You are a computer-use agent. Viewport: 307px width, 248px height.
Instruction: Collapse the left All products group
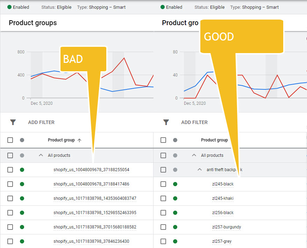click(41, 155)
